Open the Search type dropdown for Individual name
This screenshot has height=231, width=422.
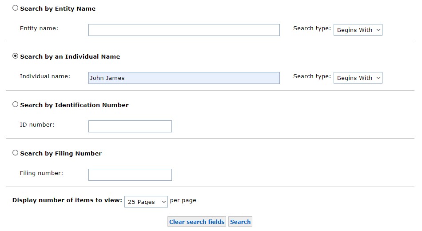tap(358, 78)
